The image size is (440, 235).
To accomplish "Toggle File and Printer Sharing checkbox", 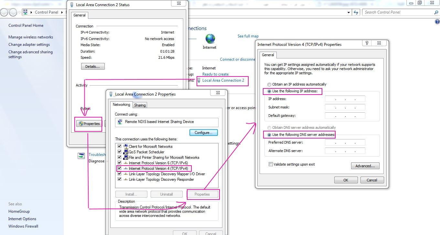I will tap(119, 157).
